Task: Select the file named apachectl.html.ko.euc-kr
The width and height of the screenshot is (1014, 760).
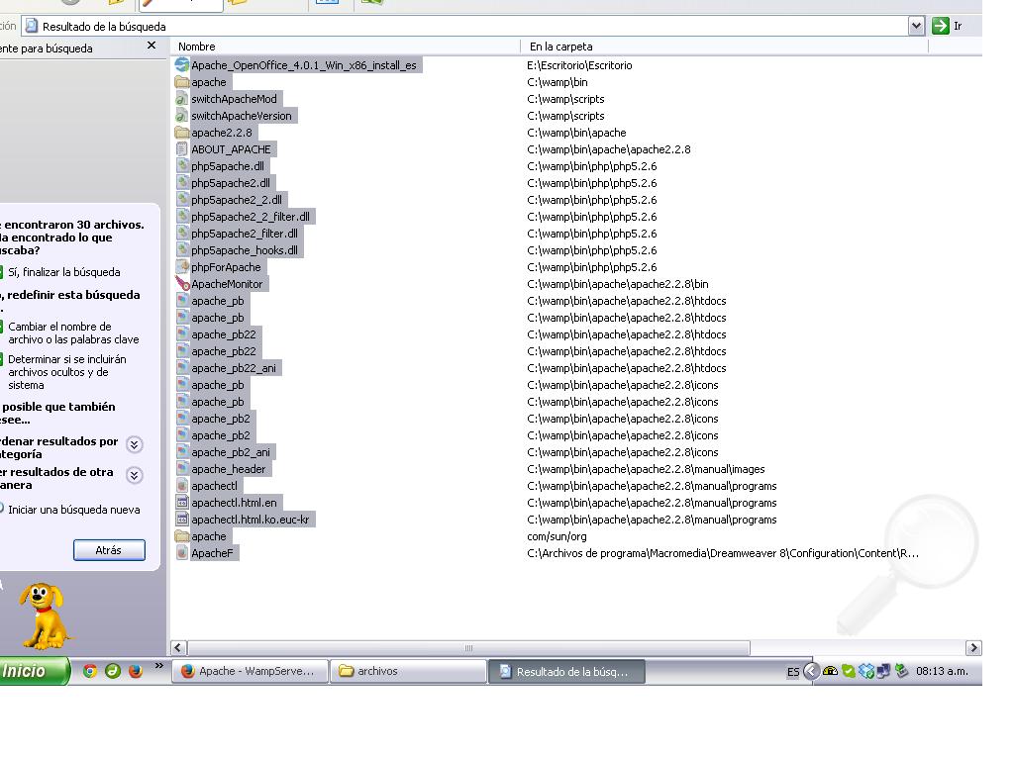Action: (251, 519)
